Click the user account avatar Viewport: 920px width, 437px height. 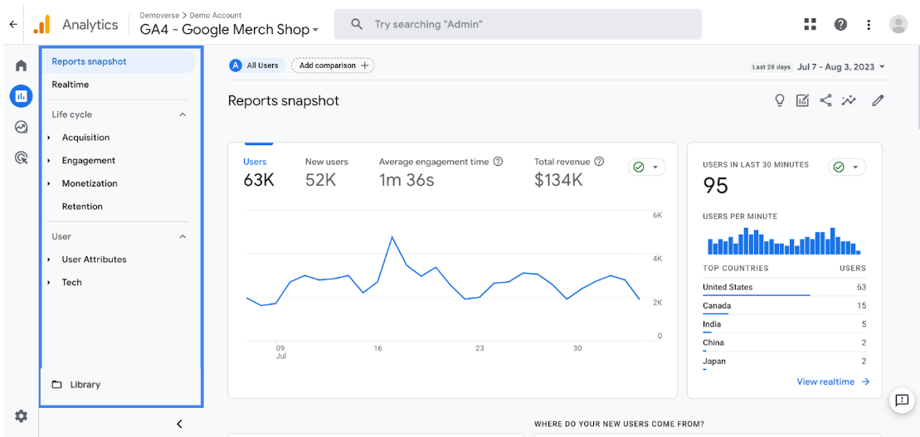point(898,24)
